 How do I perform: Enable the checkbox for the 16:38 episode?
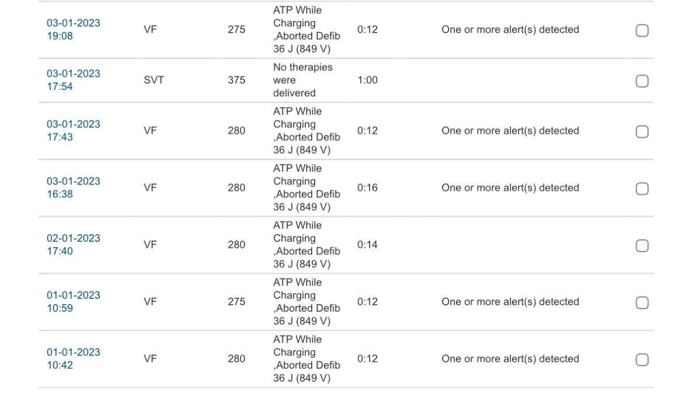tap(642, 189)
